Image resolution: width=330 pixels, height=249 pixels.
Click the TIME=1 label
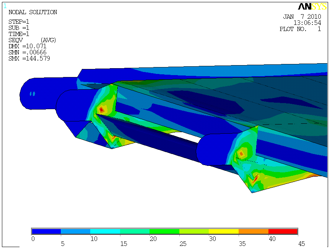(19, 34)
